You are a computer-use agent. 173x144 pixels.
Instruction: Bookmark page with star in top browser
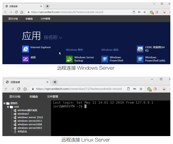pos(145,12)
